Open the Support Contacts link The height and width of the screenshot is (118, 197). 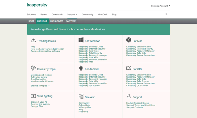(x=134, y=107)
